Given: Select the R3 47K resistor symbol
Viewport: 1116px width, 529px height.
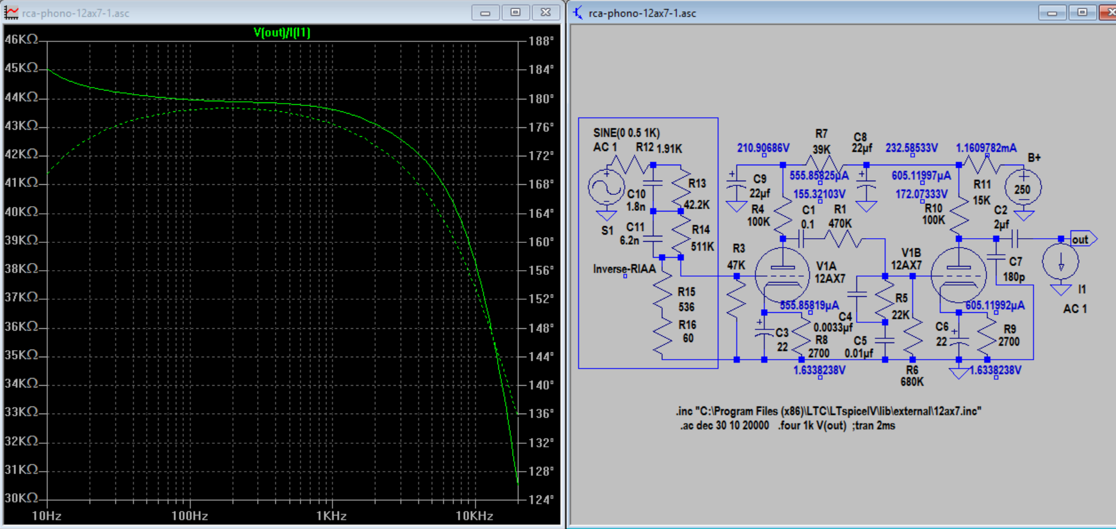Looking at the screenshot, I should point(736,299).
